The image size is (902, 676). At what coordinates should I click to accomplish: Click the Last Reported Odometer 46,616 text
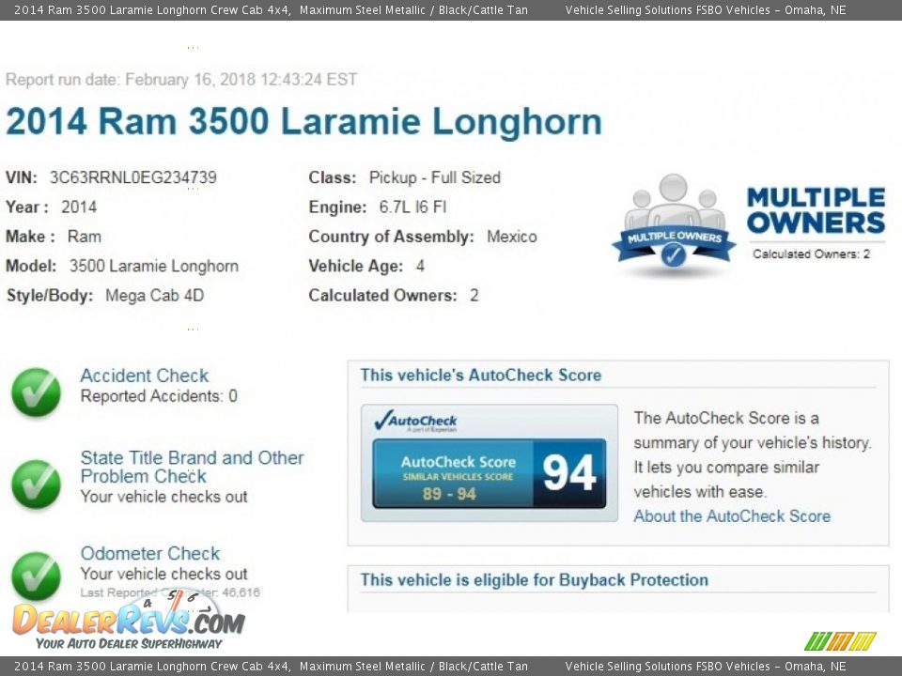pyautogui.click(x=170, y=592)
